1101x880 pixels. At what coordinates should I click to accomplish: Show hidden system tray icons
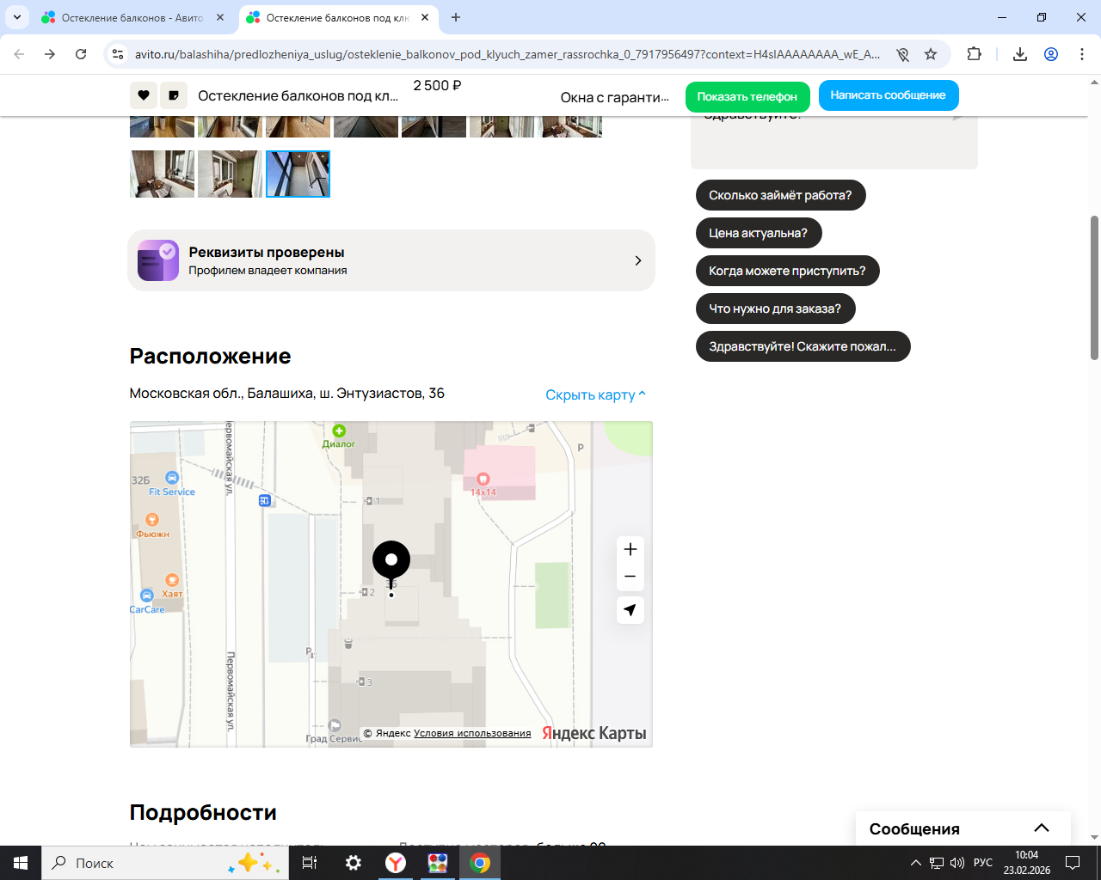[916, 863]
